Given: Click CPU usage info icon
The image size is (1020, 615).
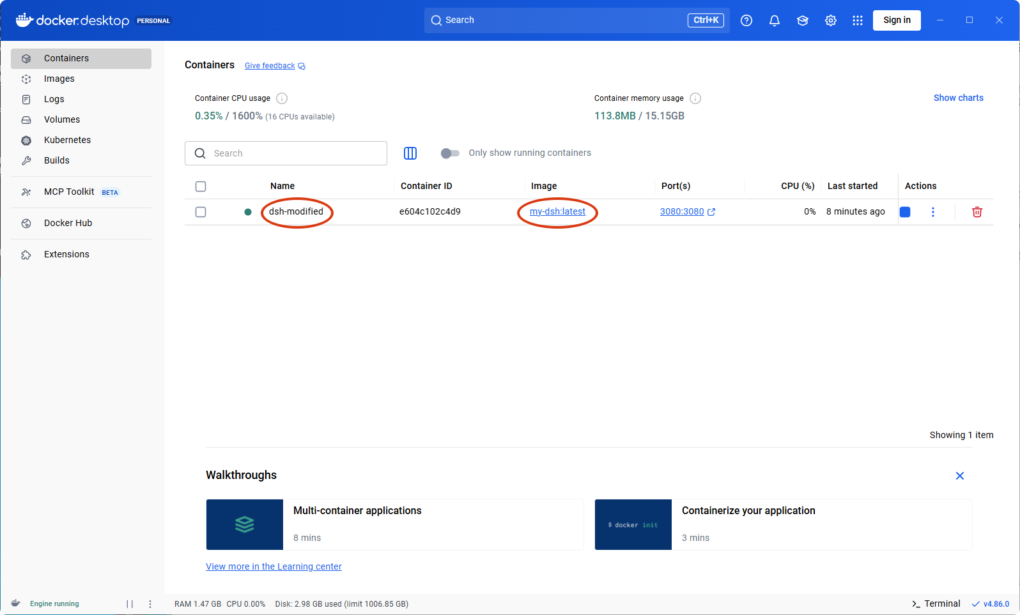Looking at the screenshot, I should [x=282, y=98].
